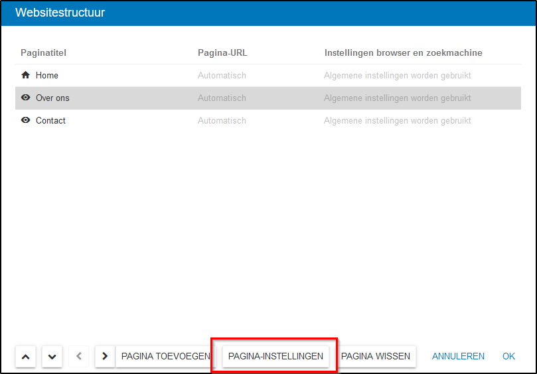Confirm the website structure with OK

(x=508, y=357)
